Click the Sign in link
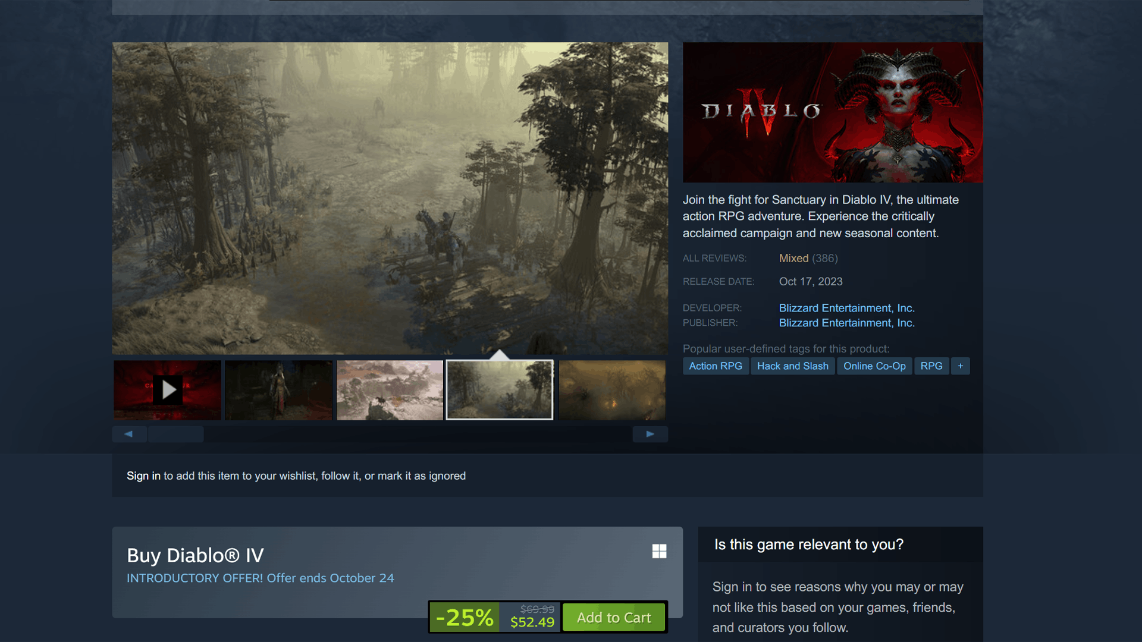The image size is (1142, 642). [143, 476]
